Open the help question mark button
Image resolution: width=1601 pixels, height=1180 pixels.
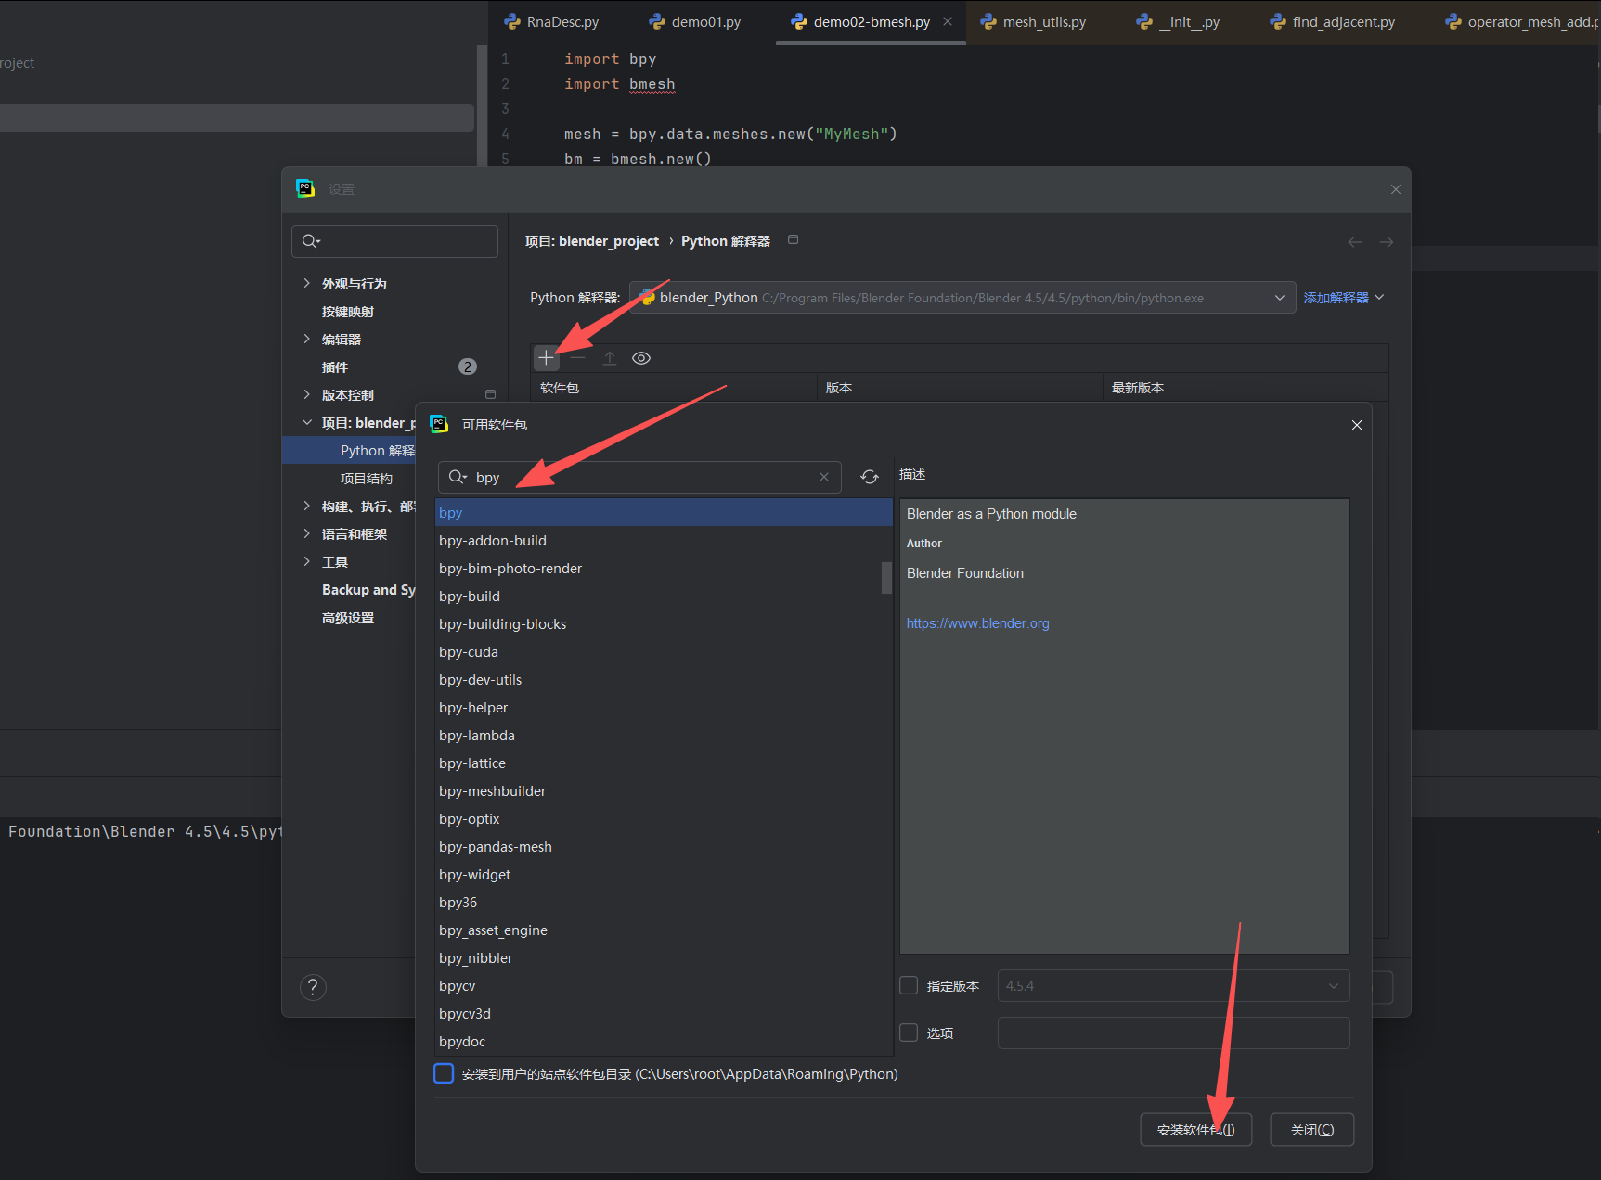tap(313, 987)
